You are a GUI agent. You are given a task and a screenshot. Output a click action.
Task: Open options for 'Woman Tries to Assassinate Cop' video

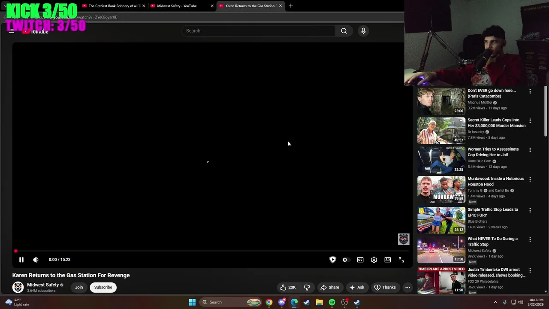(x=530, y=150)
